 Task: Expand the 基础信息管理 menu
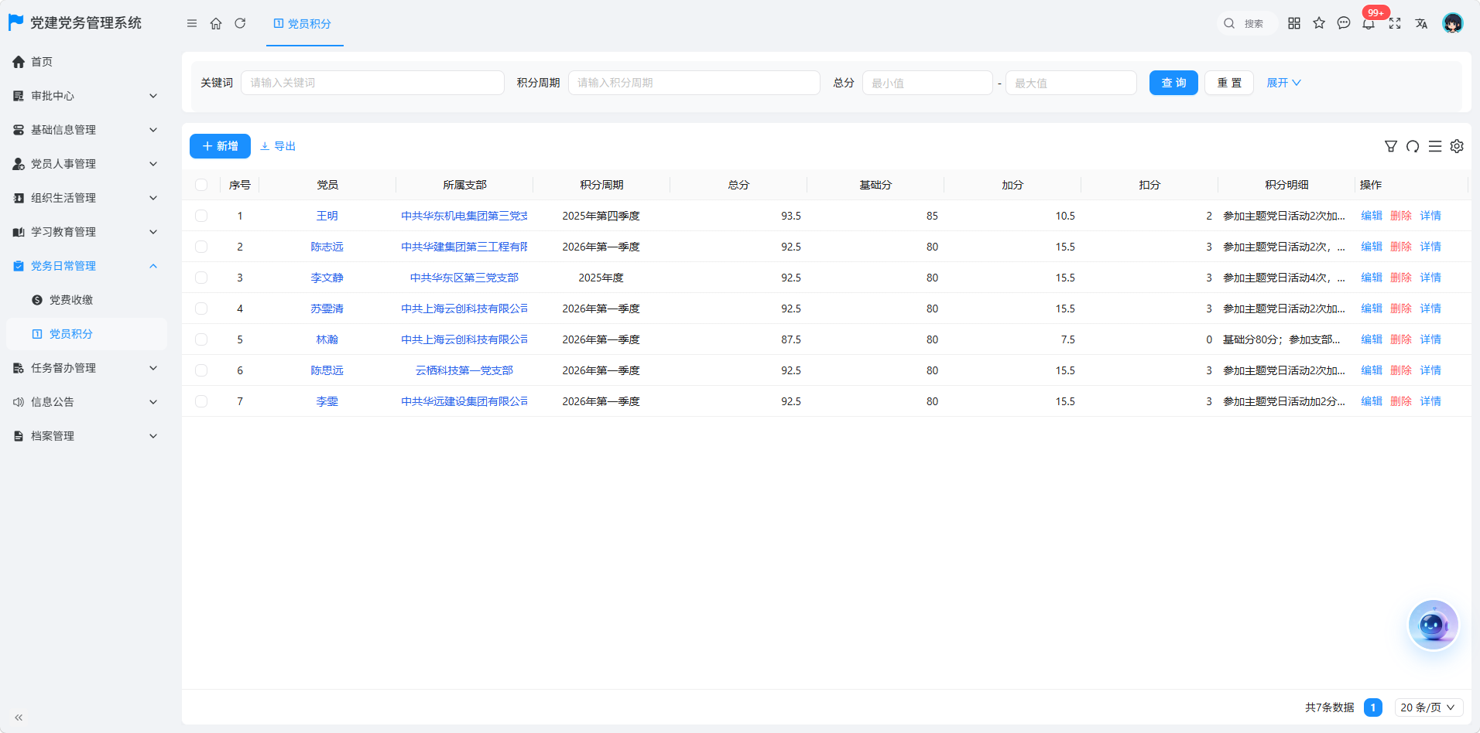point(86,130)
